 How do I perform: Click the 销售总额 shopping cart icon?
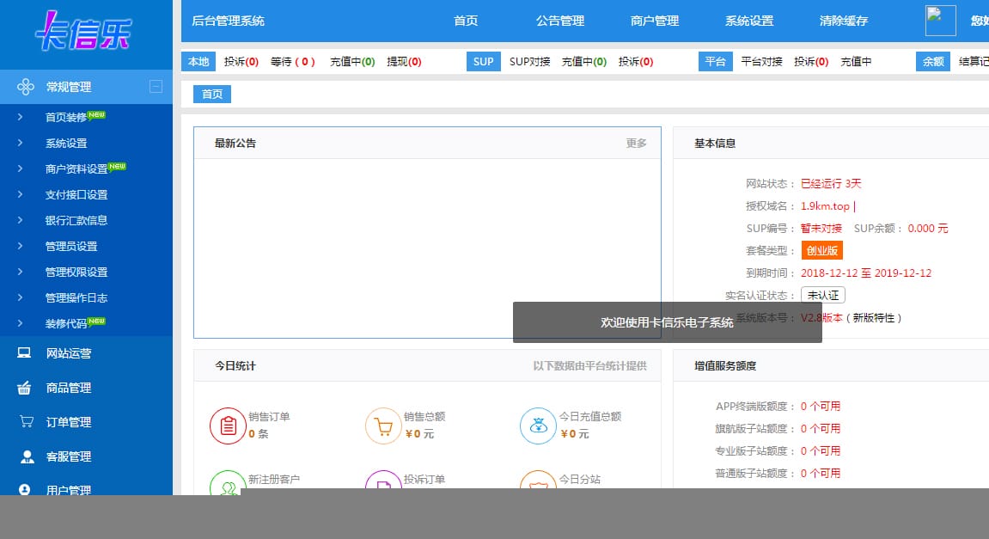[383, 425]
